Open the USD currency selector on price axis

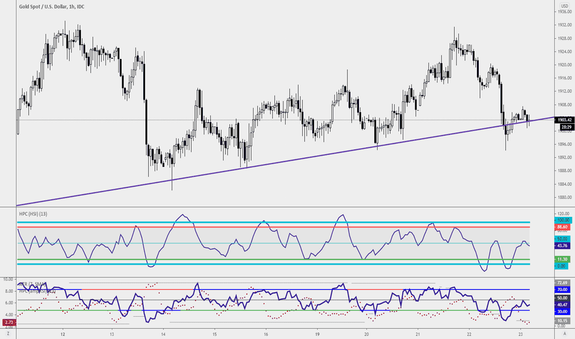(565, 6)
